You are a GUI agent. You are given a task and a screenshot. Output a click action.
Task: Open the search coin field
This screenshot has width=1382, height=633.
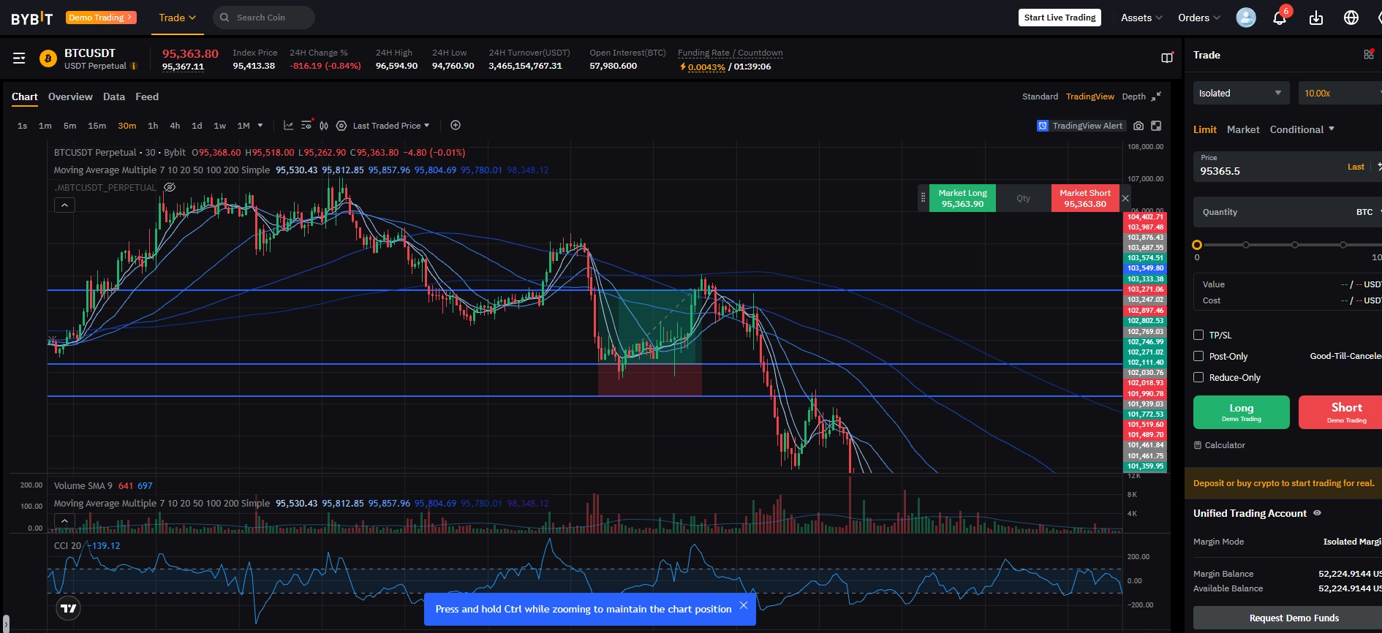[x=264, y=18]
